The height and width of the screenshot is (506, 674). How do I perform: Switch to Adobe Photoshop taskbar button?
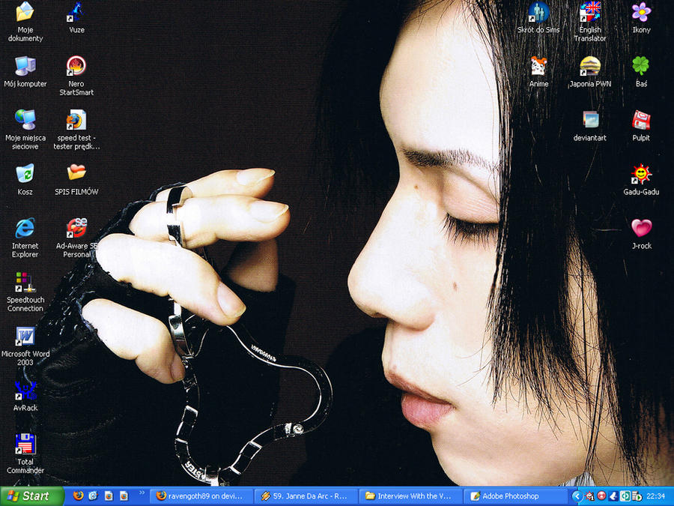(x=515, y=496)
